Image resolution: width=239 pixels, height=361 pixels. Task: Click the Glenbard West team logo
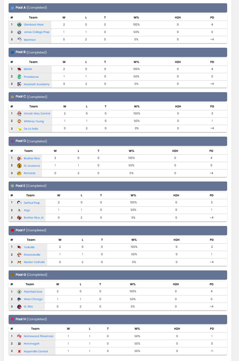click(x=19, y=25)
